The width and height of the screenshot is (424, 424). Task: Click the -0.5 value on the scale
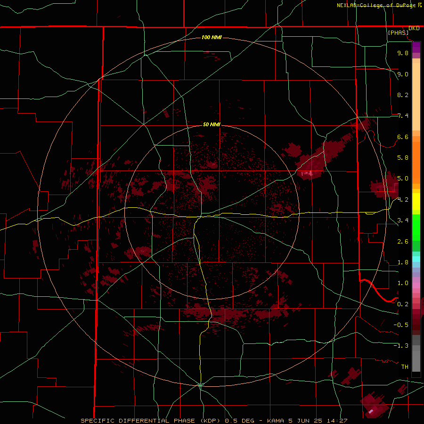pyautogui.click(x=401, y=325)
